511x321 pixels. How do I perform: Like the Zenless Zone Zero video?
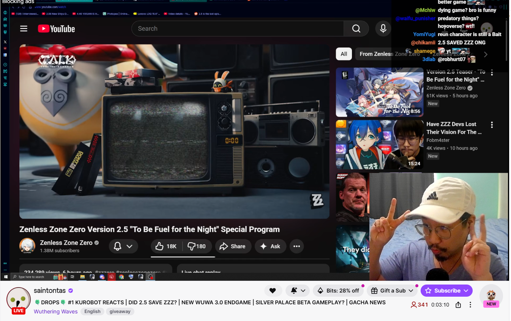[x=166, y=246]
